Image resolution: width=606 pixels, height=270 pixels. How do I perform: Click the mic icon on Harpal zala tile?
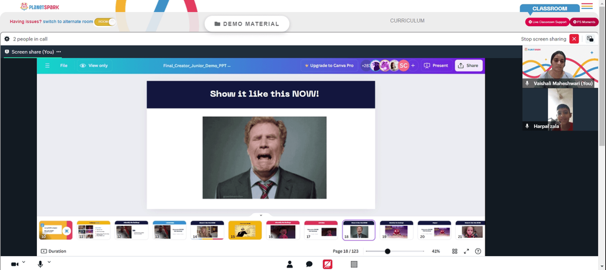528,127
